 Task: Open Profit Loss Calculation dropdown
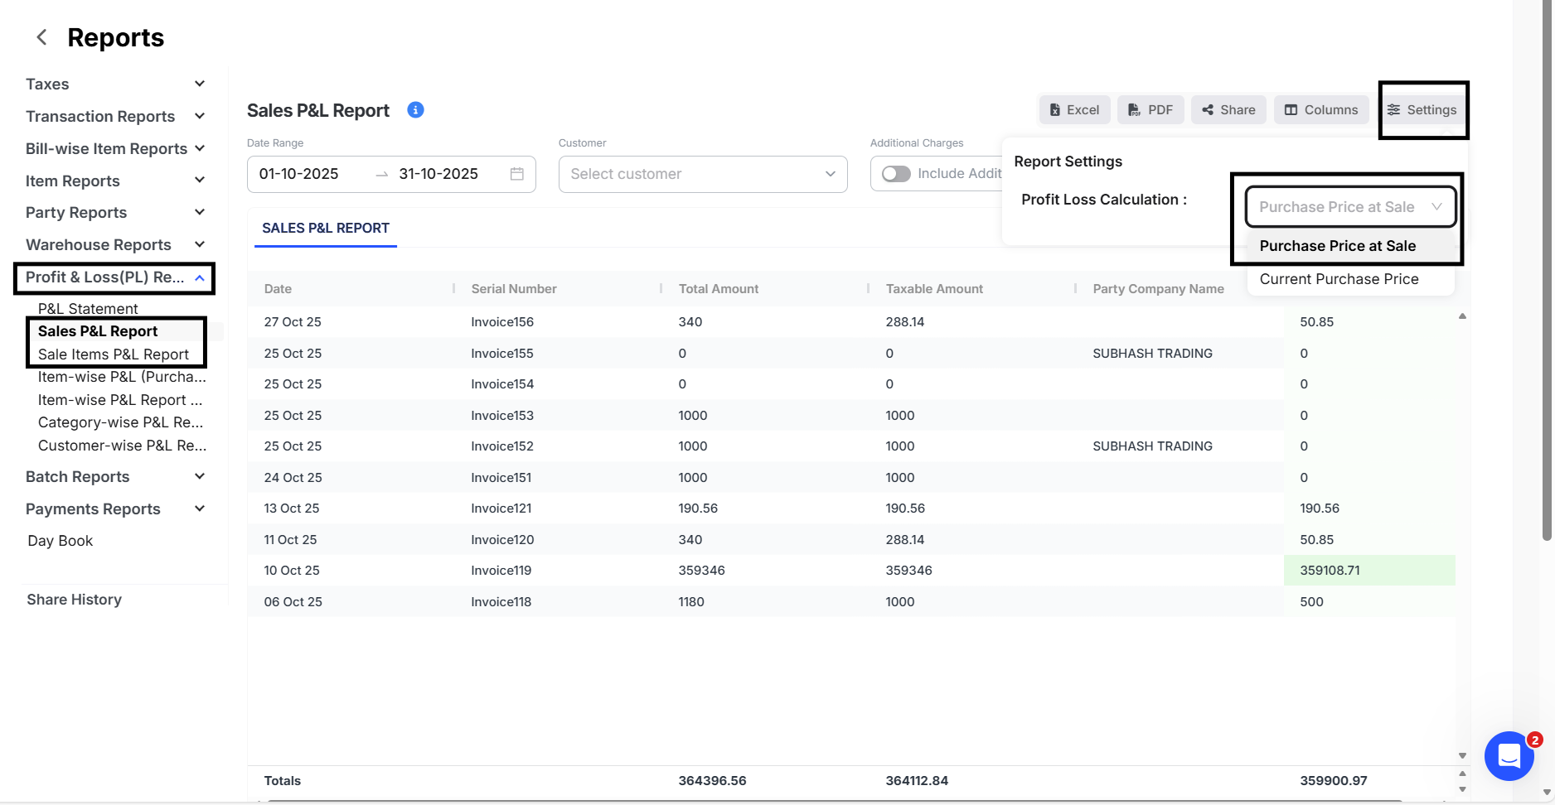(x=1349, y=207)
